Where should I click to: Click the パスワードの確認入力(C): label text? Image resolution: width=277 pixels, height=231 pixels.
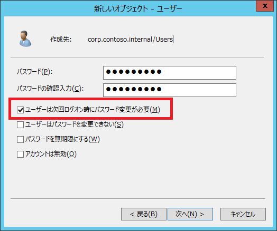click(x=50, y=89)
